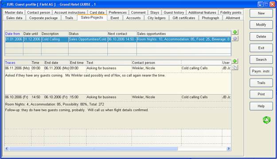Open the Trails tab
The height and width of the screenshot is (159, 277).
69,18
